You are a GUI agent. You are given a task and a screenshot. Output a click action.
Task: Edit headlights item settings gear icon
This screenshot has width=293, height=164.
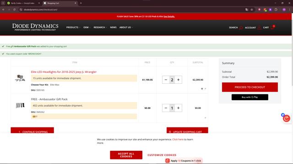pos(202,89)
